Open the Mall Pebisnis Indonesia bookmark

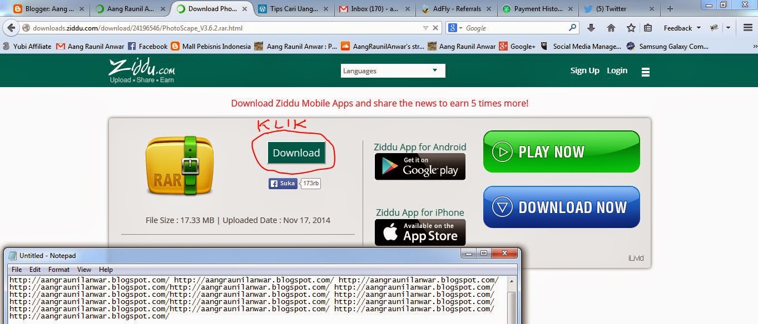pos(211,47)
